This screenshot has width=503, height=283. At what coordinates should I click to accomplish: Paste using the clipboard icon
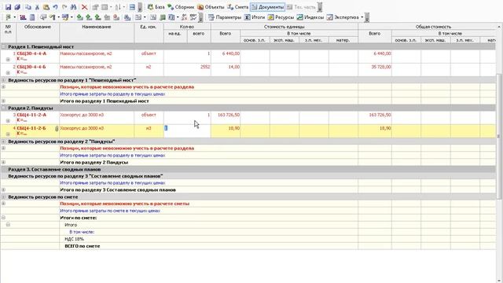46,7
